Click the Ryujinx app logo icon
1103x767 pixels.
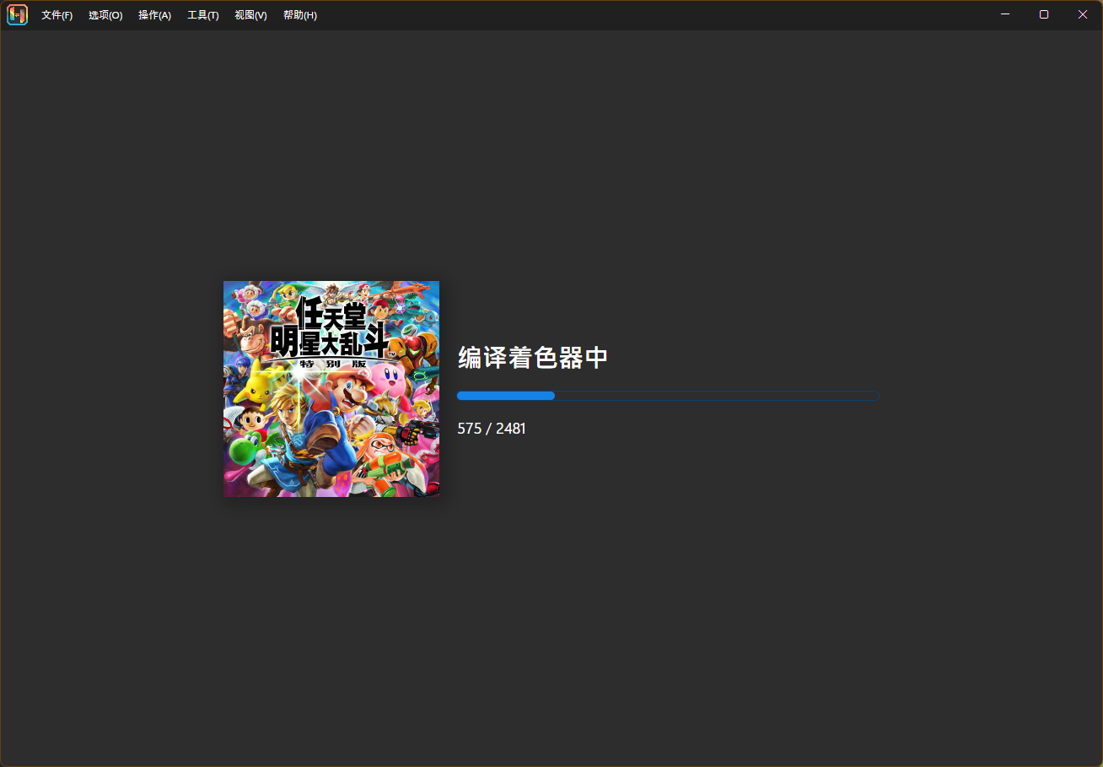click(x=17, y=14)
